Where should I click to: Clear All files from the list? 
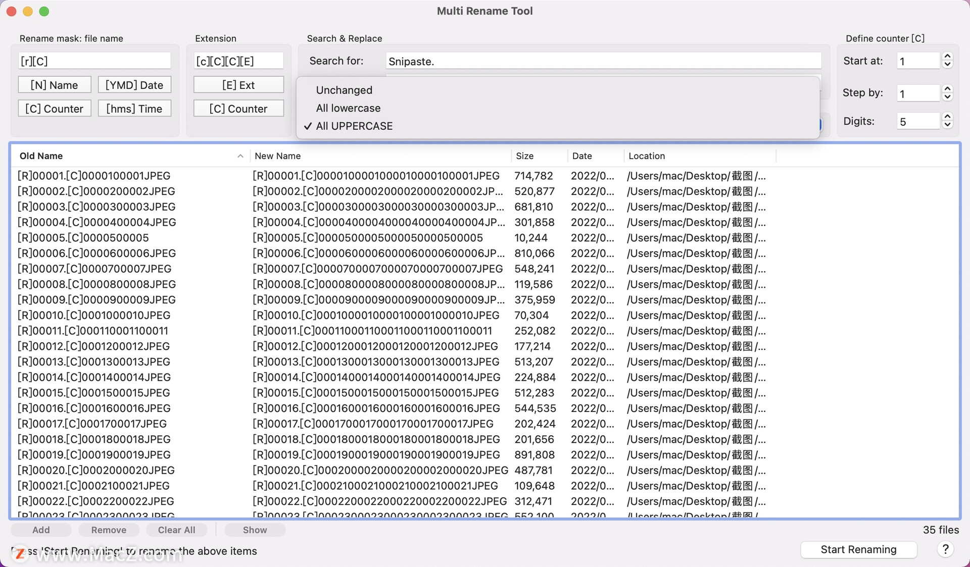click(x=176, y=530)
